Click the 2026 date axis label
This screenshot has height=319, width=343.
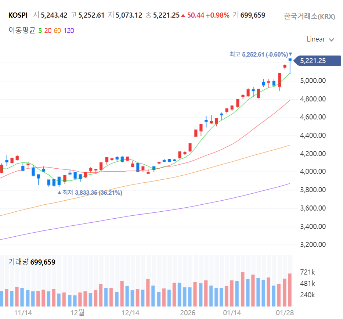click(188, 313)
